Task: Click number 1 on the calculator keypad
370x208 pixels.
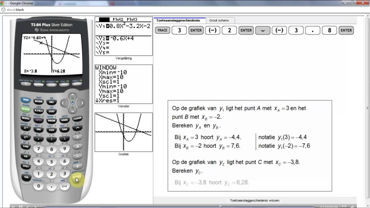Action: click(39, 174)
